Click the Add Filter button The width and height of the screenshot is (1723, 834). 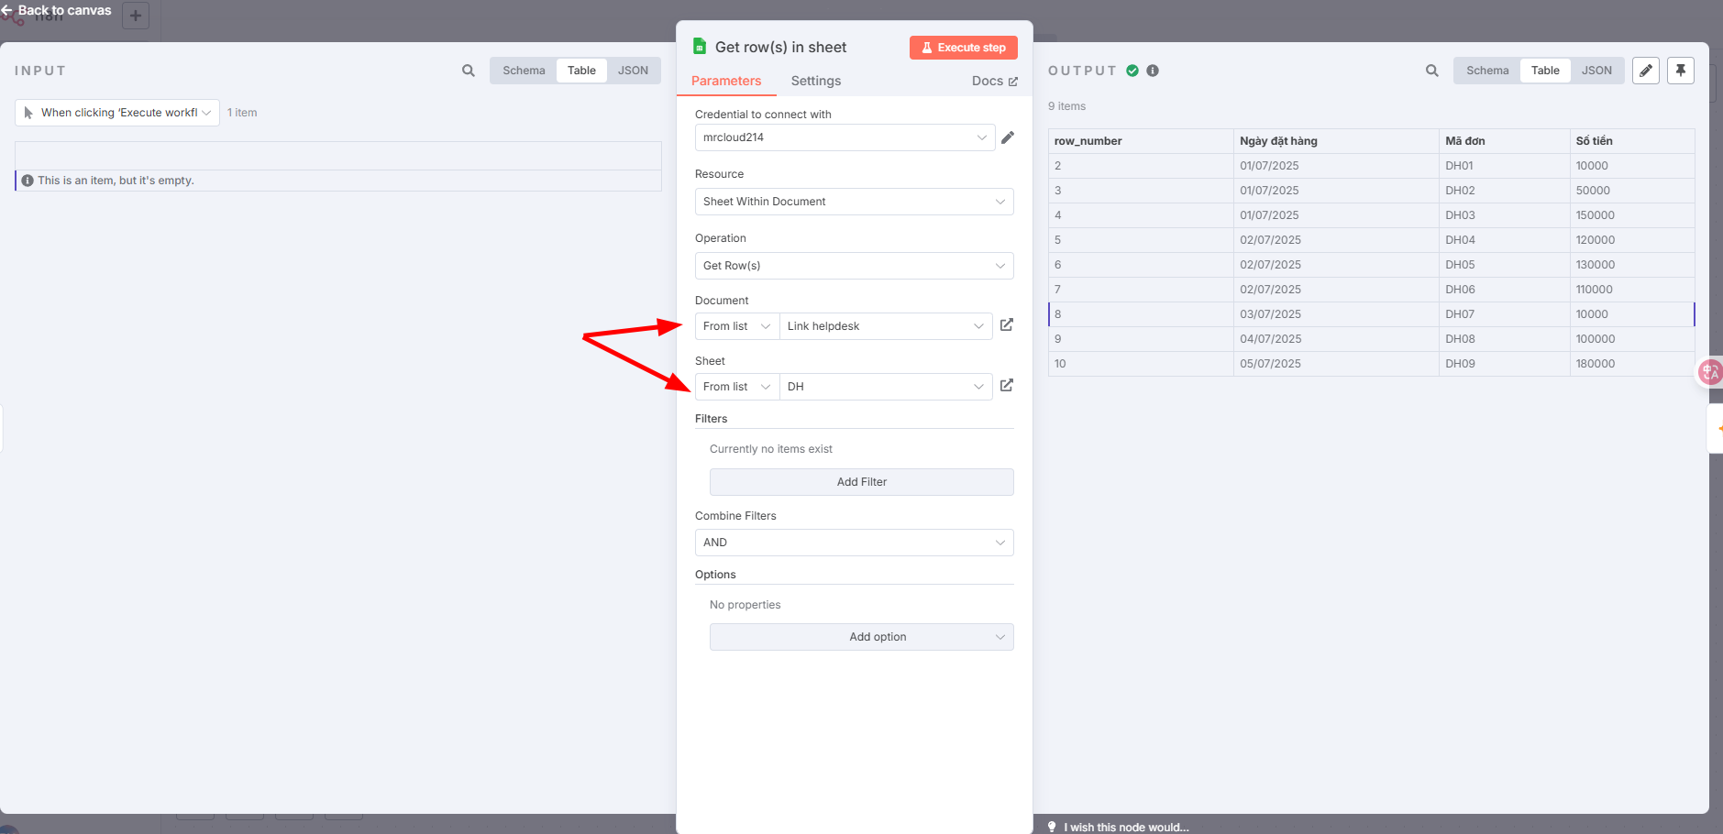pyautogui.click(x=862, y=482)
